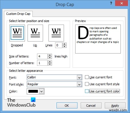Click the Lines number field

59,45
